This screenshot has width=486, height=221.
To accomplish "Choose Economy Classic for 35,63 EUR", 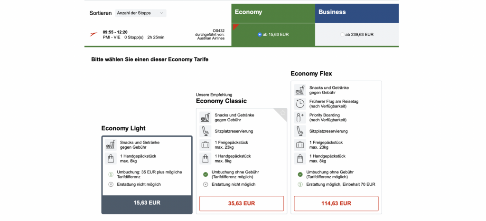I will tap(241, 203).
